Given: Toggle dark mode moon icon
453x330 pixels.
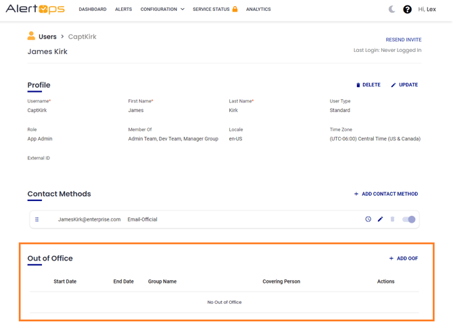Looking at the screenshot, I should click(x=391, y=9).
